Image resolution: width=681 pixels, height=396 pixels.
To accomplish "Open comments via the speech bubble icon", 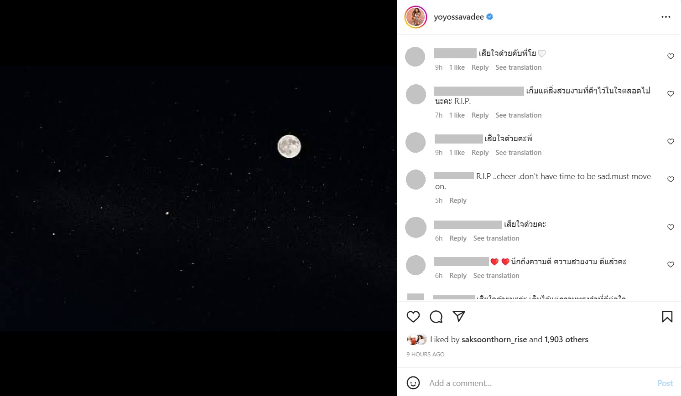I will pyautogui.click(x=436, y=317).
